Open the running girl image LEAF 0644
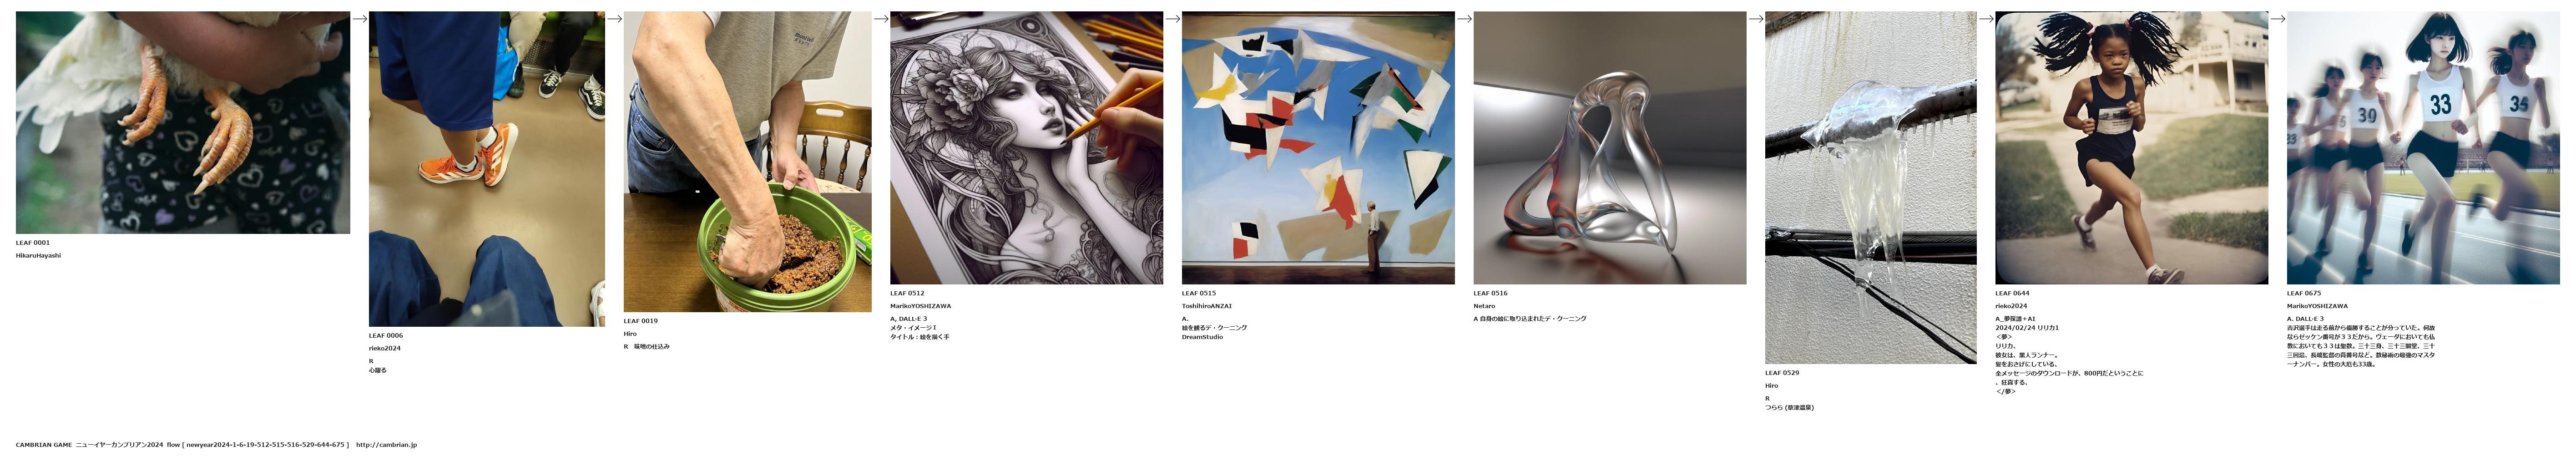This screenshot has height=456, width=2576. (2132, 148)
